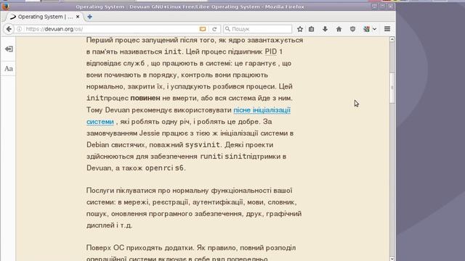Open a new tab with the plus button
This screenshot has height=261, width=465.
tap(89, 17)
